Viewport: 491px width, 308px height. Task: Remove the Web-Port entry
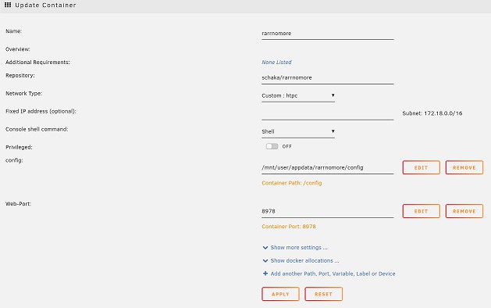(x=464, y=211)
